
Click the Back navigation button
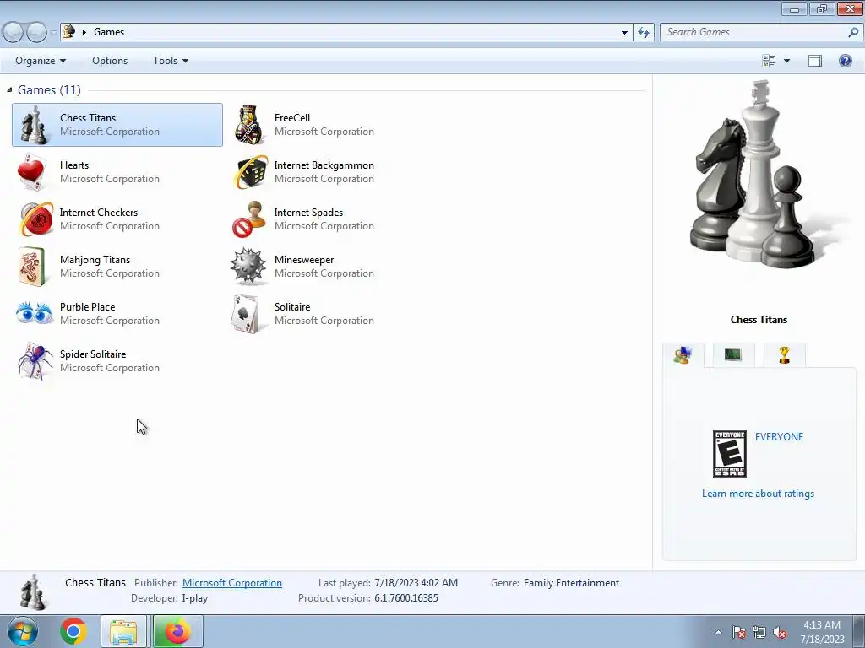click(14, 32)
